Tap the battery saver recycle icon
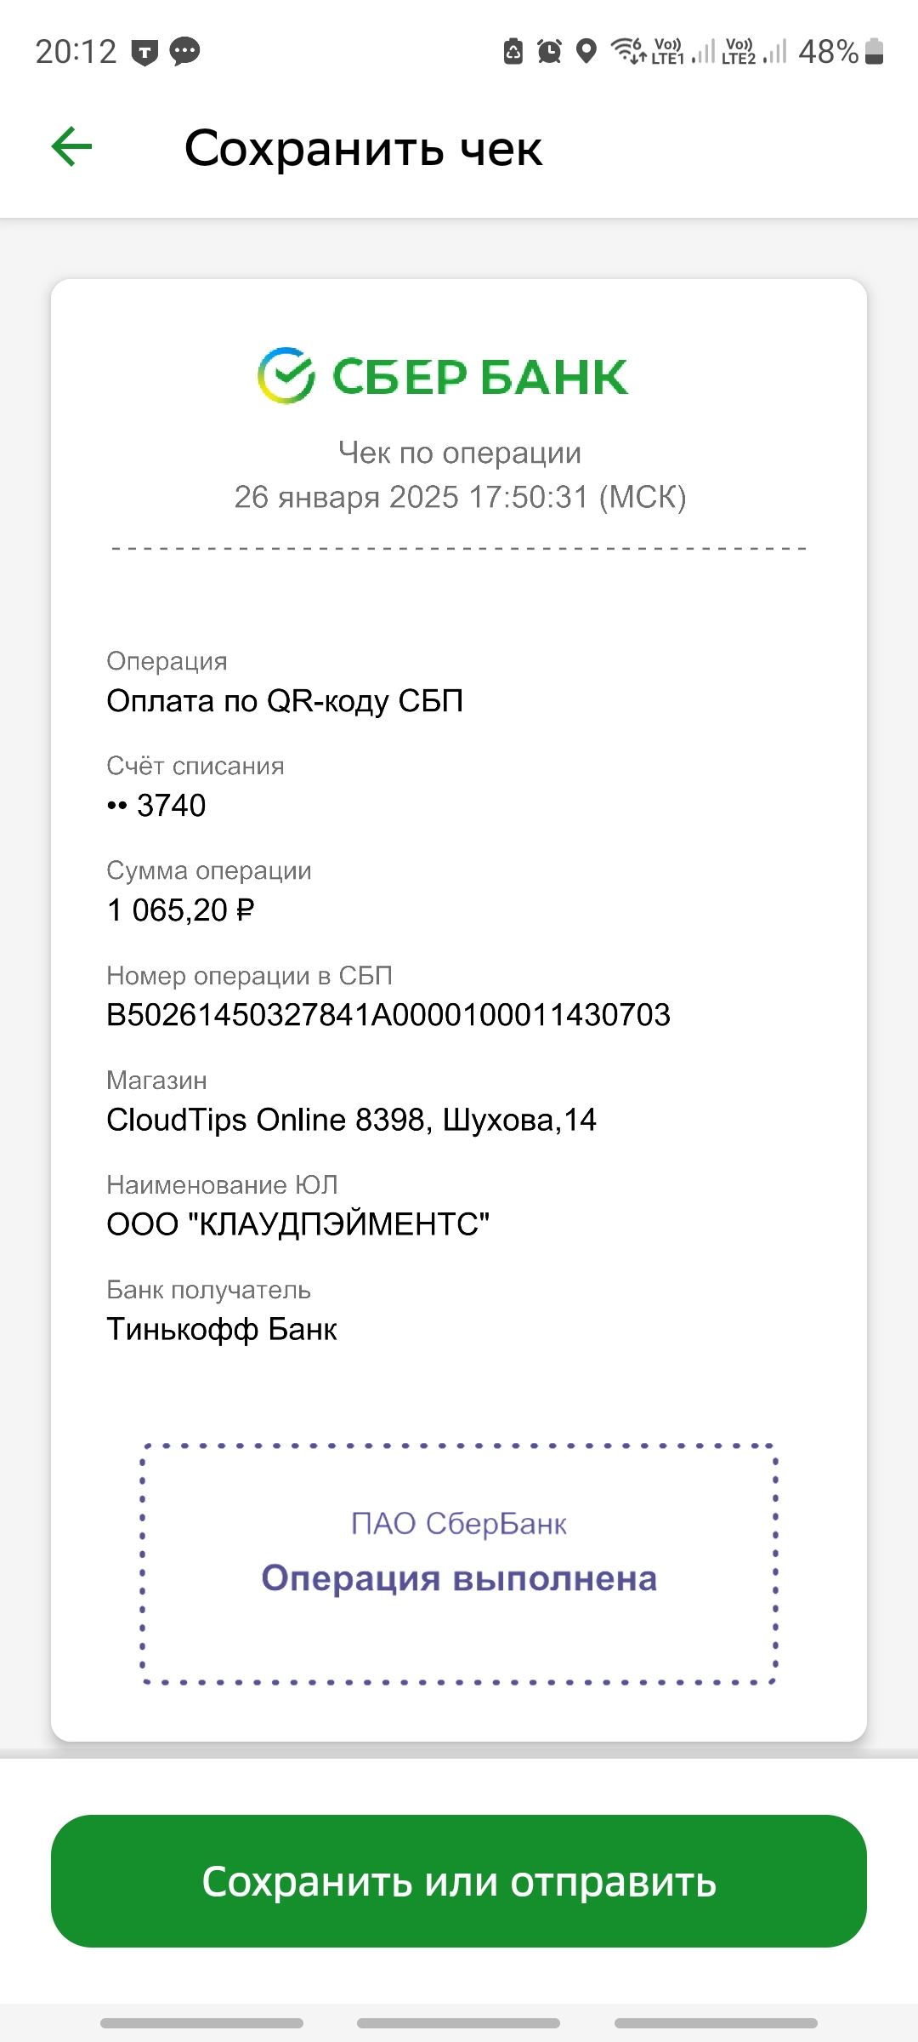 513,51
